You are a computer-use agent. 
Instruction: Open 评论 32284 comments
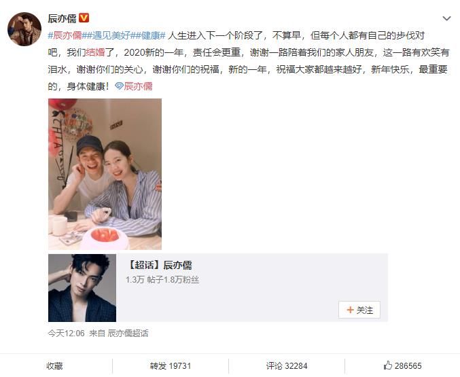coord(287,366)
